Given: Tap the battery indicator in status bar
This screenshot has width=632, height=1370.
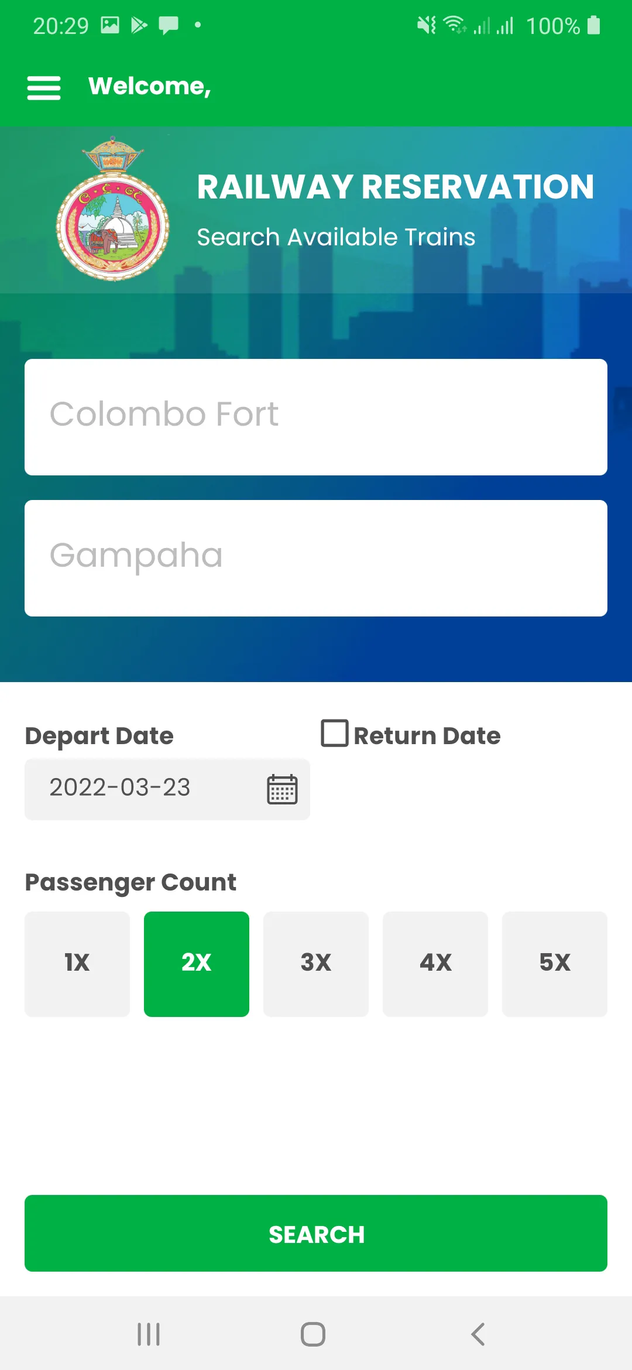Looking at the screenshot, I should tap(593, 25).
